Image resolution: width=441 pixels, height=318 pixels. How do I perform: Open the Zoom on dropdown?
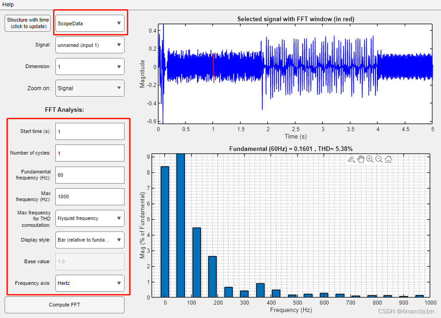[x=89, y=88]
